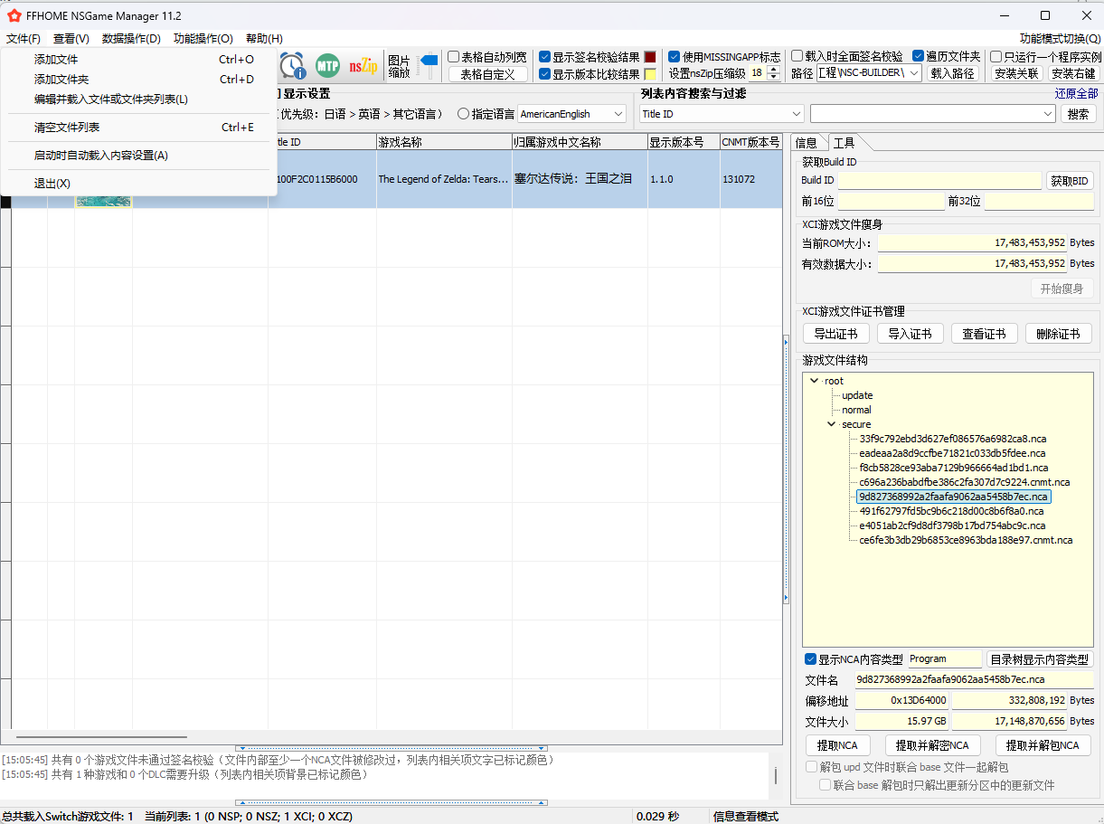Screen dimensions: 1104x824
Task: Switch to the 信息 tab
Action: point(806,143)
